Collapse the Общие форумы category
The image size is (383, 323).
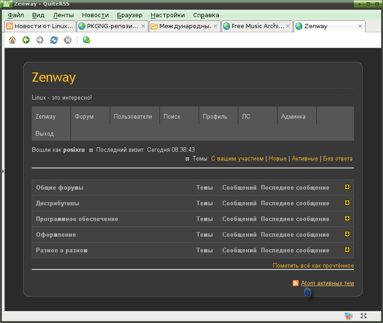point(347,187)
